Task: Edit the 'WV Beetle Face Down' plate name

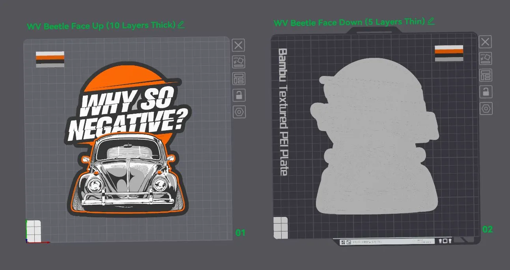Action: pyautogui.click(x=431, y=21)
